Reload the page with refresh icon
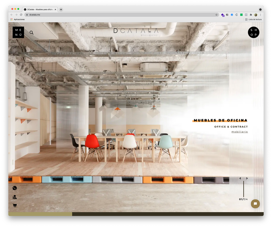272x227 pixels. (x=21, y=15)
